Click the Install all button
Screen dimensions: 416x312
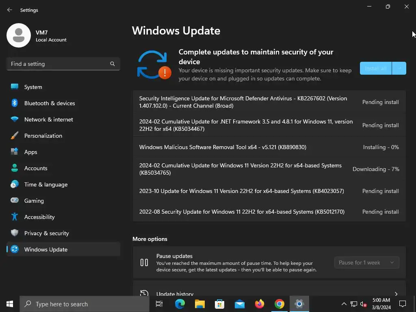pyautogui.click(x=376, y=68)
